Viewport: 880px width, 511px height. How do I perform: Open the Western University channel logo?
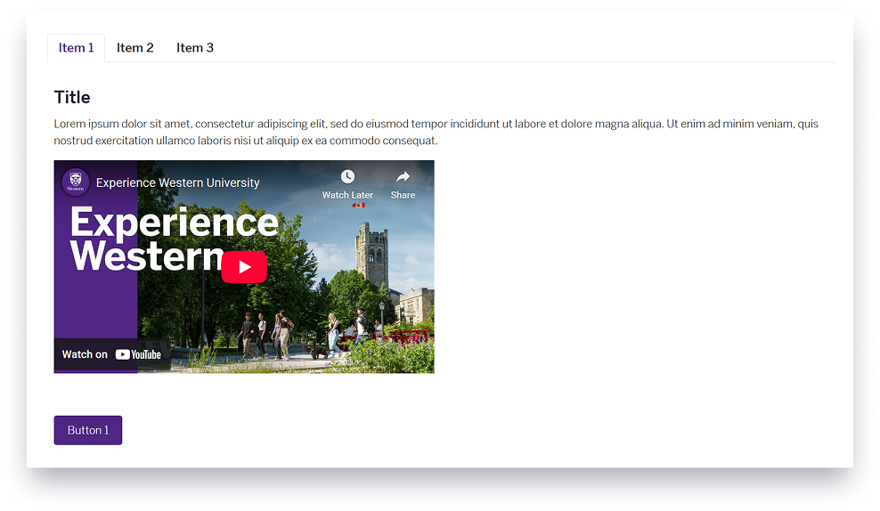(76, 182)
